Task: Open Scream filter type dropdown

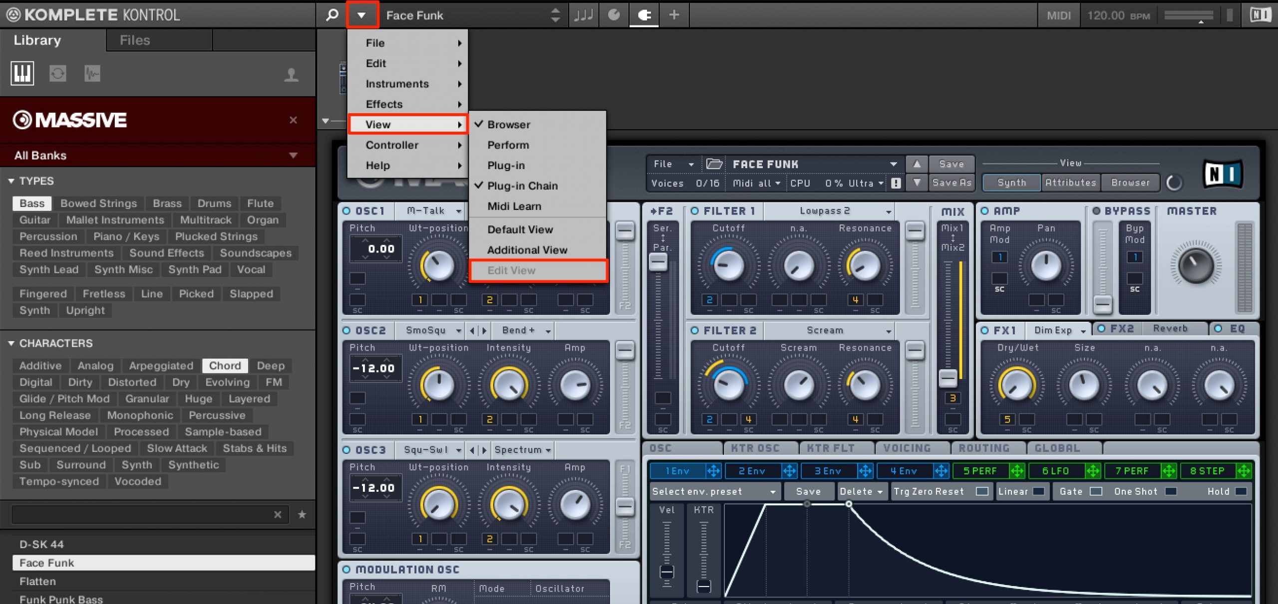Action: (829, 330)
